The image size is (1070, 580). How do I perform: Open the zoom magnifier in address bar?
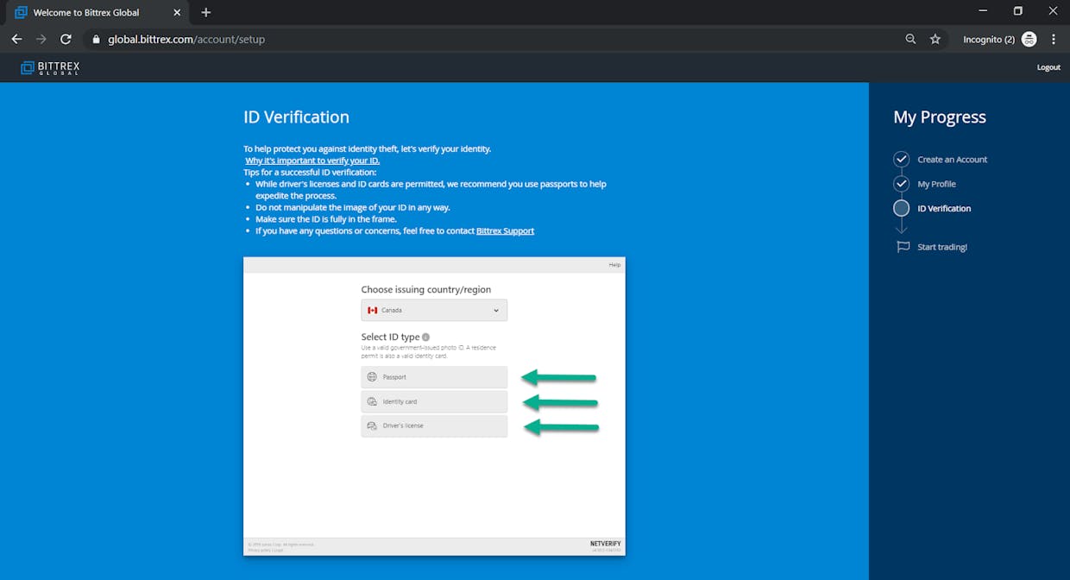(x=910, y=39)
